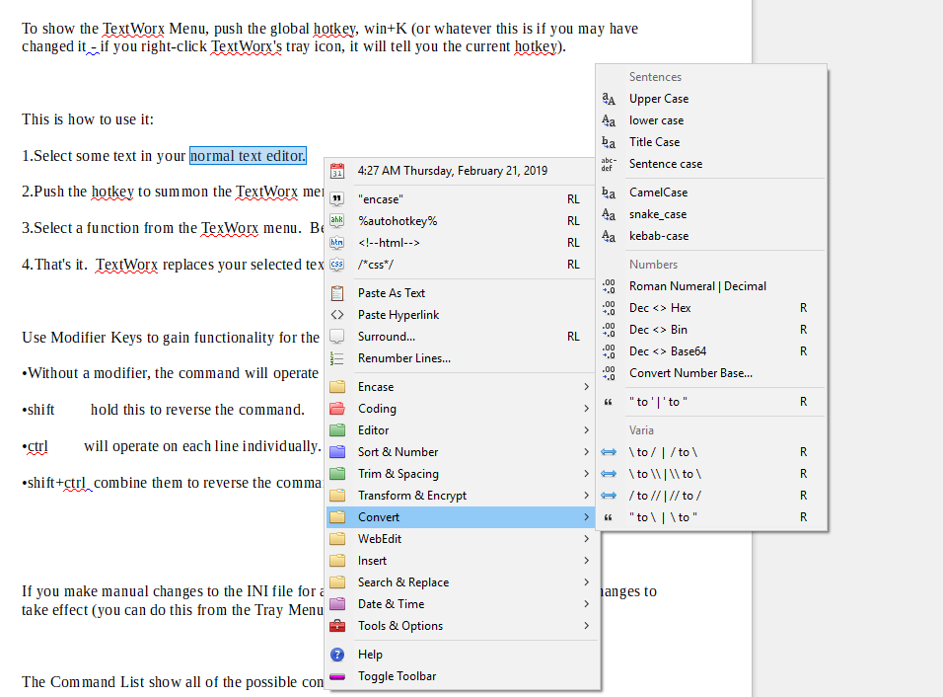Select Dec <> Bin conversion

click(x=711, y=330)
